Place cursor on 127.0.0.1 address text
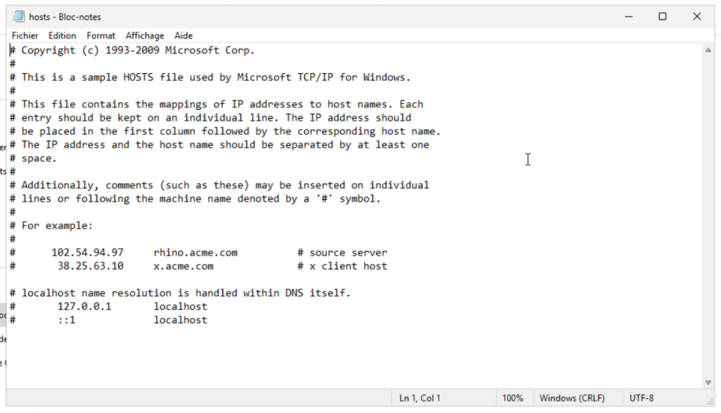This screenshot has height=413, width=721. click(84, 307)
